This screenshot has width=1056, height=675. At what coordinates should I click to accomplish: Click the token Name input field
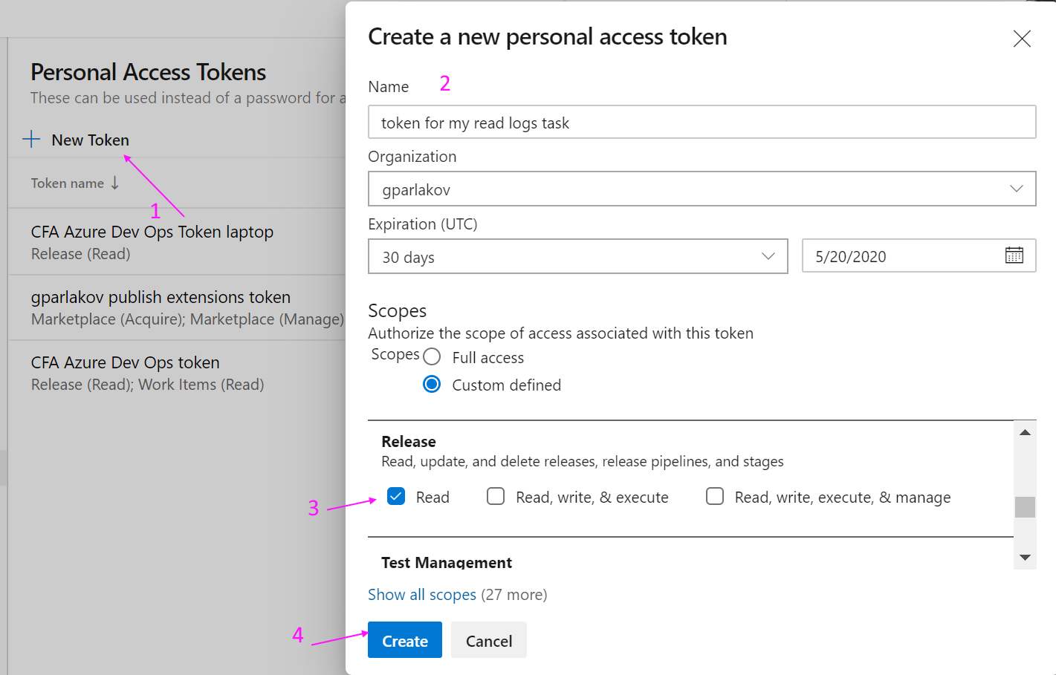(702, 122)
